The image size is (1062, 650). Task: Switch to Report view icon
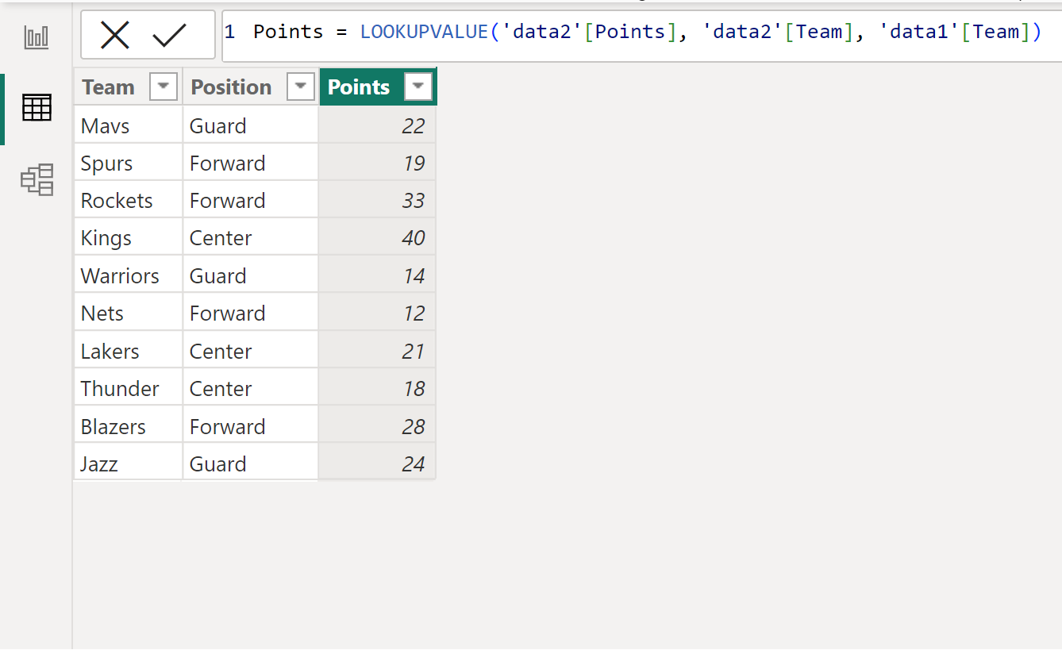[x=37, y=37]
